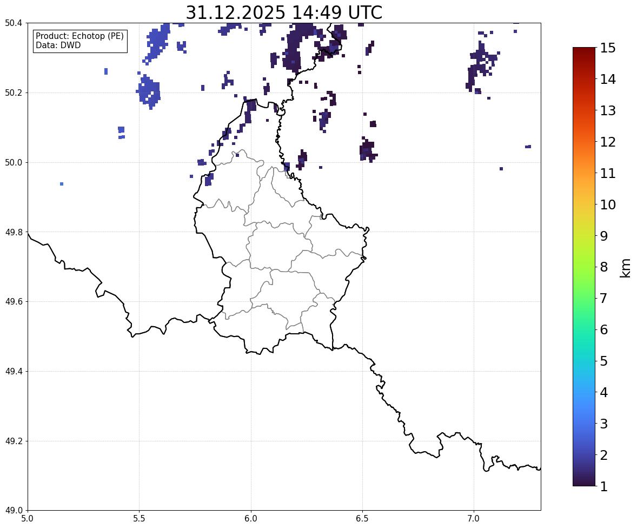Click the colorbar tick value 8

pos(604,267)
